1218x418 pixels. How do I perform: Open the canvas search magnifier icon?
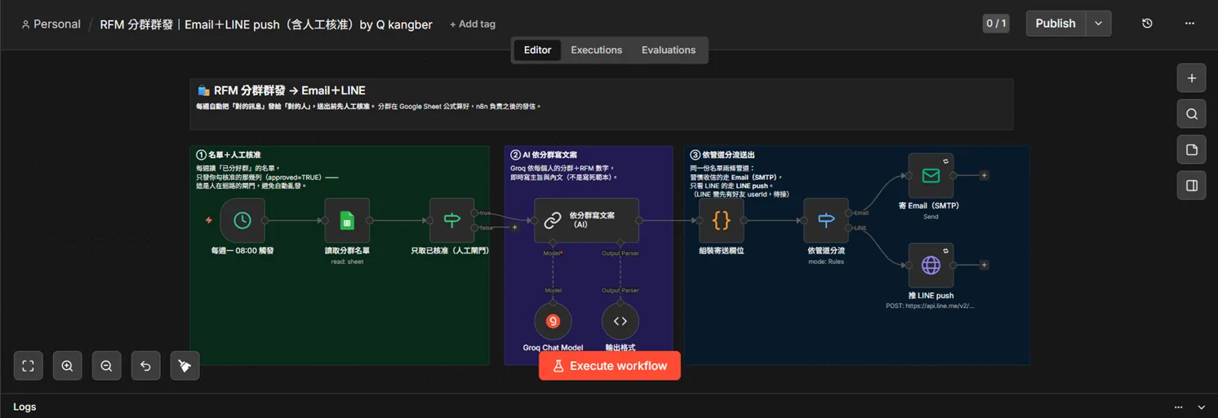click(1192, 114)
